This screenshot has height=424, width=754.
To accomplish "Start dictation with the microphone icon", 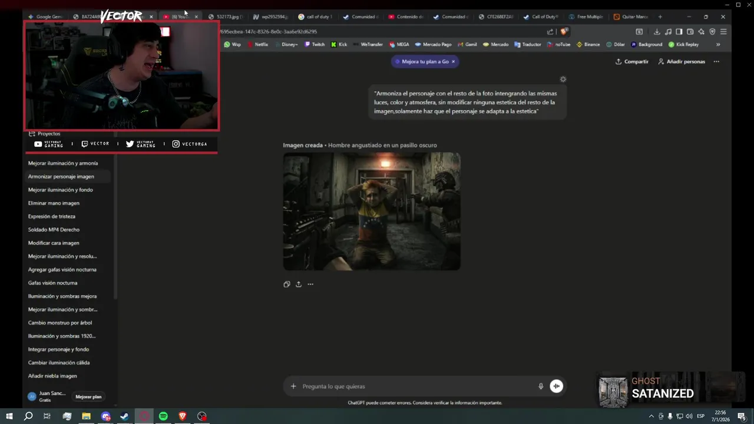I will (541, 386).
